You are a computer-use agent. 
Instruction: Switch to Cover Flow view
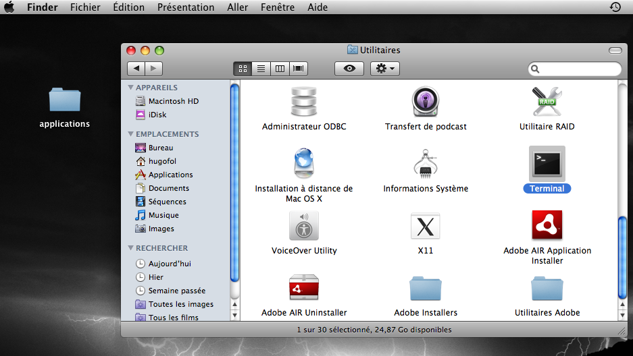point(299,69)
